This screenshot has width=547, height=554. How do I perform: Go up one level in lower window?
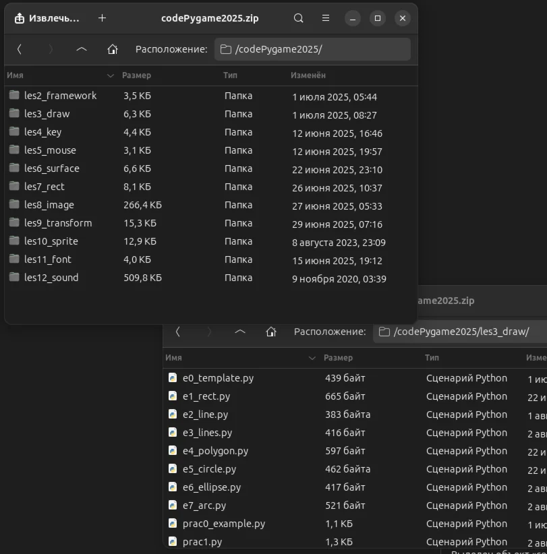coord(240,332)
